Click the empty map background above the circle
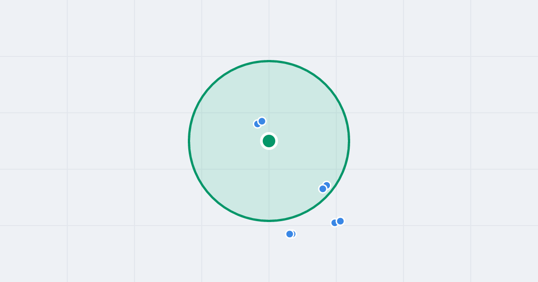 (269, 29)
